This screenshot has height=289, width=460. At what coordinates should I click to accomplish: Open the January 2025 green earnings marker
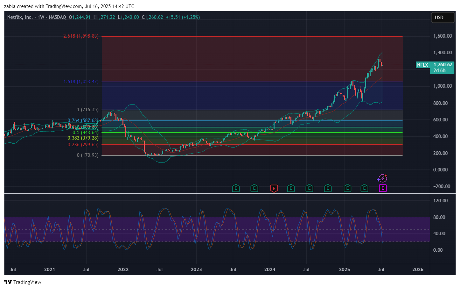[347, 188]
